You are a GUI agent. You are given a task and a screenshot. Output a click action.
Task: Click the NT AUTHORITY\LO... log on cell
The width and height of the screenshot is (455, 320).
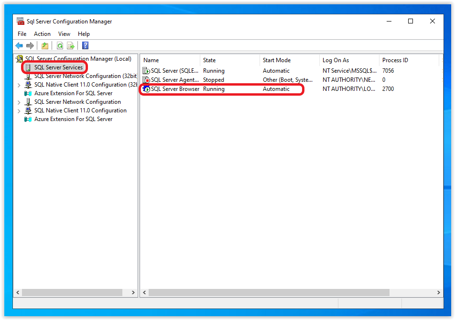pos(349,89)
